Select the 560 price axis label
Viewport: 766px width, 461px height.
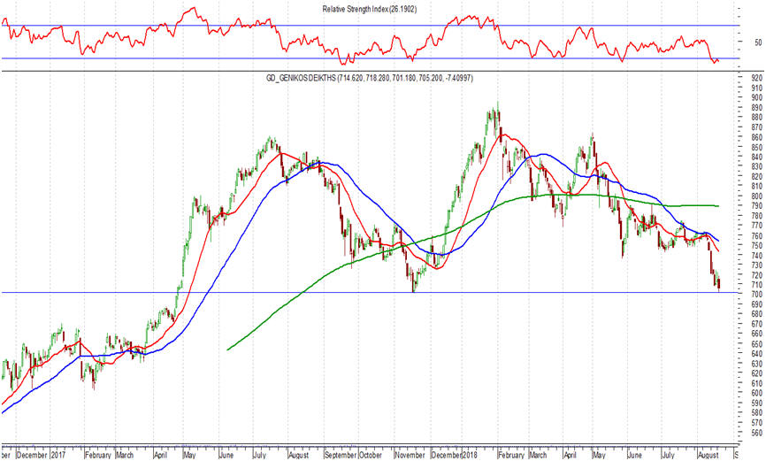pos(757,433)
